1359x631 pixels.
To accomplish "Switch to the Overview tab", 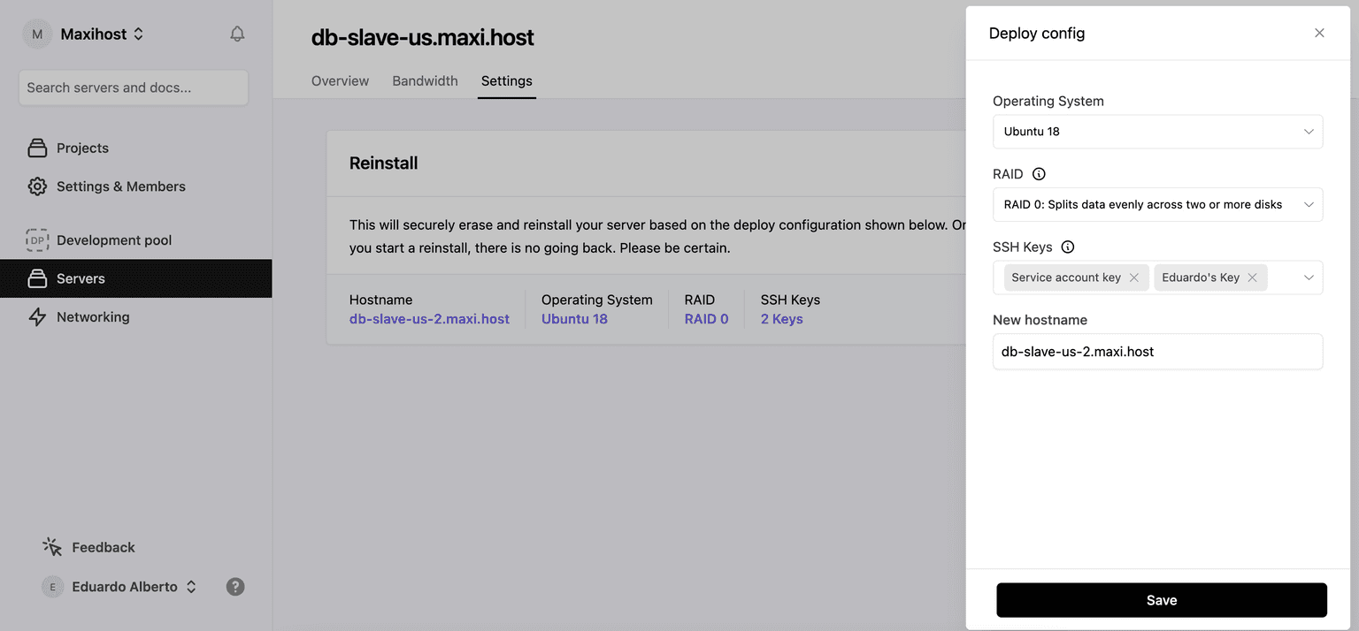I will [340, 81].
